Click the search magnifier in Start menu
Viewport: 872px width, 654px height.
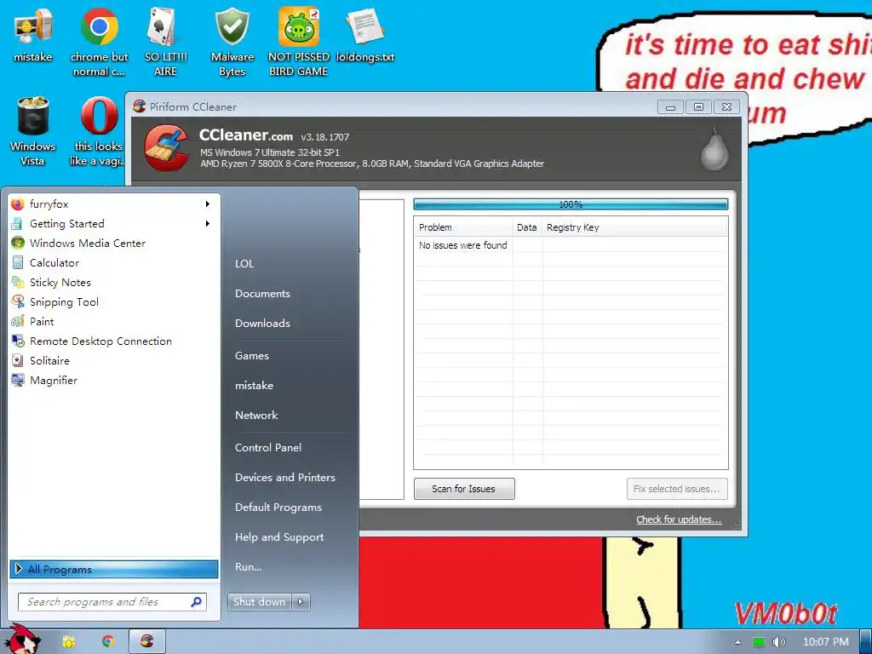point(197,602)
